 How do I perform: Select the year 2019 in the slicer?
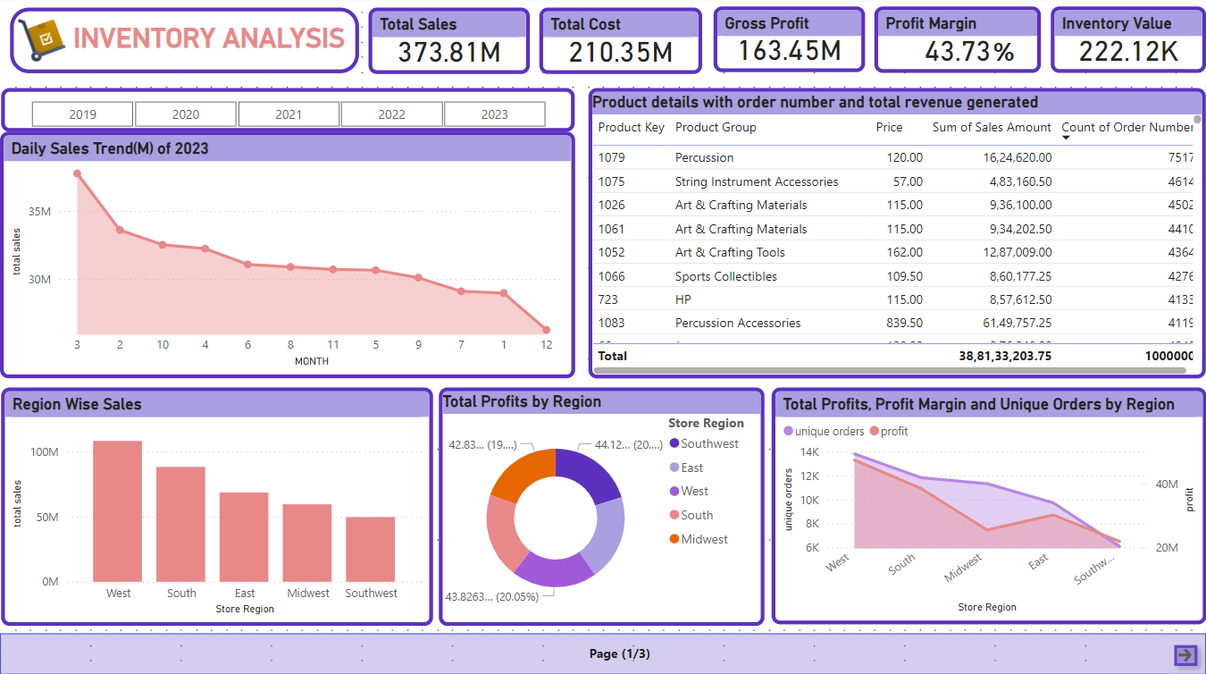[81, 114]
